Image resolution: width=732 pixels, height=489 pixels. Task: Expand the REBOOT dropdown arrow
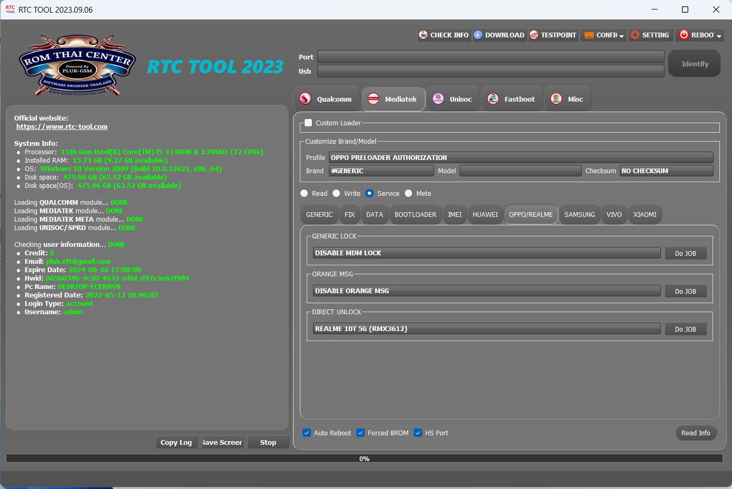[x=719, y=36]
